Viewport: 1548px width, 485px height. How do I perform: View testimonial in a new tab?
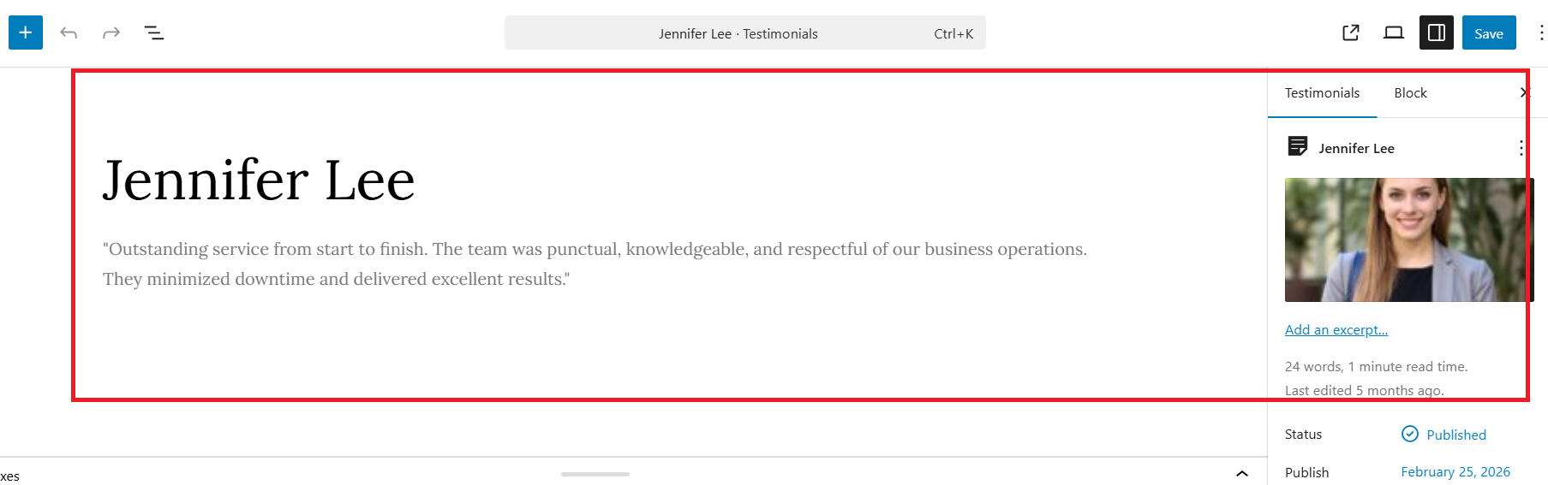tap(1351, 33)
